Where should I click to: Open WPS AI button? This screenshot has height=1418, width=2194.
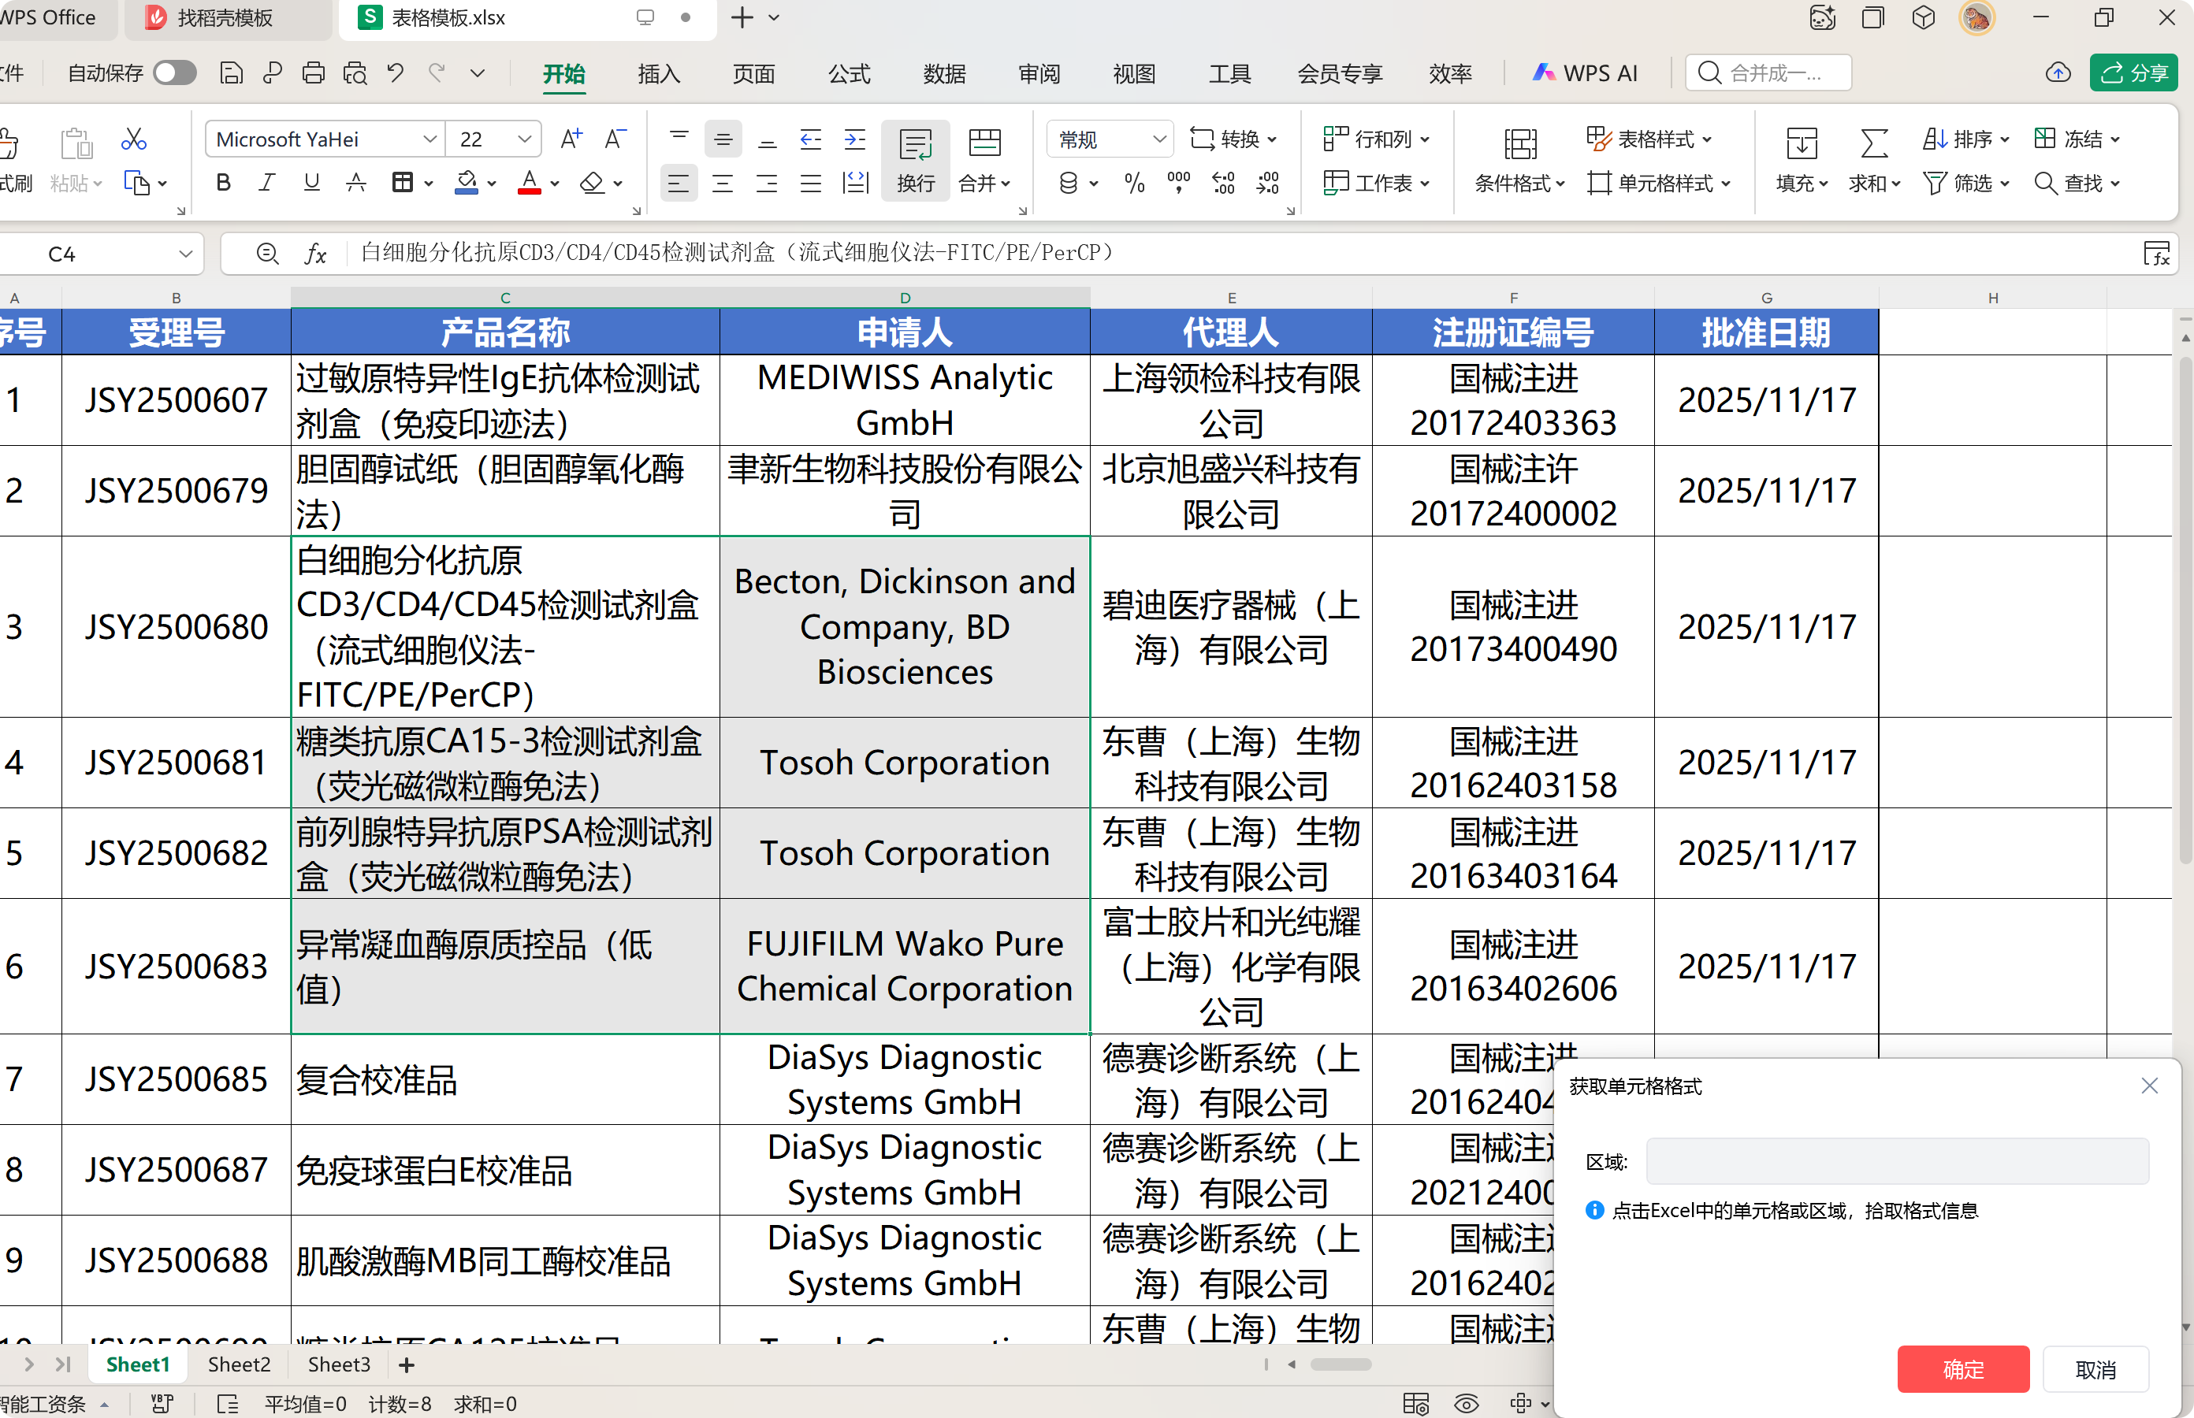pos(1585,72)
